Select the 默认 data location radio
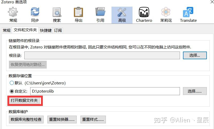This screenshot has width=214, height=129. (12, 83)
